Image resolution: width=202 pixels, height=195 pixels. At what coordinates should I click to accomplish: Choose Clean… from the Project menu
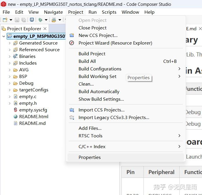pos(126,84)
